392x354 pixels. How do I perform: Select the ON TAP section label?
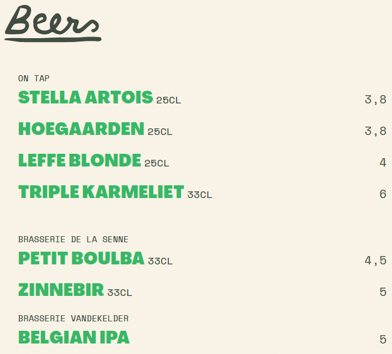34,79
